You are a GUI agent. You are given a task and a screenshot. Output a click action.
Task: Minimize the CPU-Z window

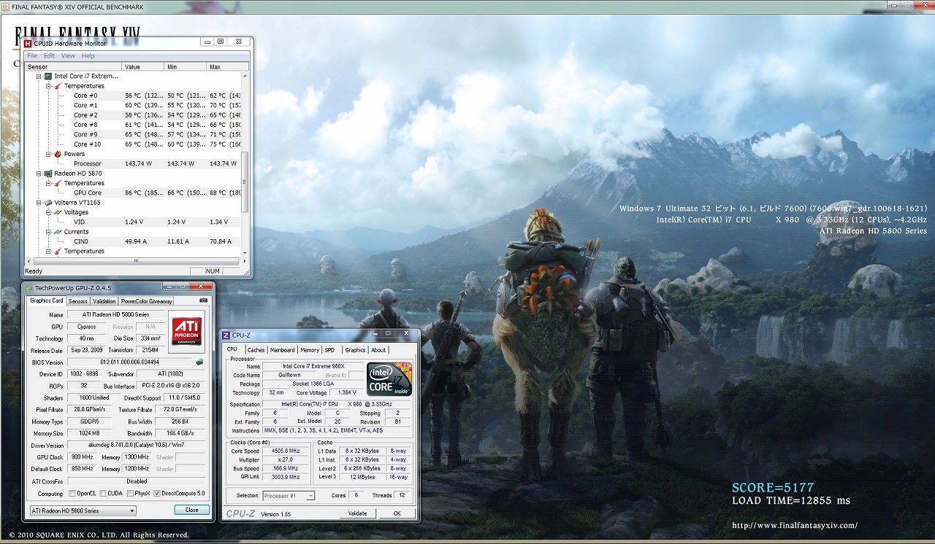tap(373, 333)
